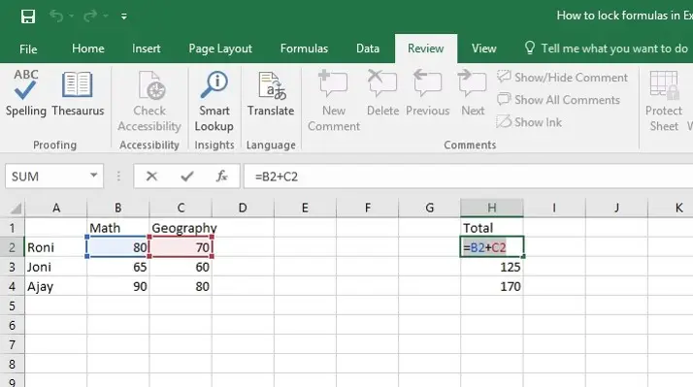The width and height of the screenshot is (693, 387).
Task: Open the File menu tab
Action: (x=28, y=49)
